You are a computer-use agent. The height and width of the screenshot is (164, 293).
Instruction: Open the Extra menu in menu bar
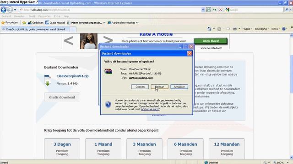(x=57, y=16)
